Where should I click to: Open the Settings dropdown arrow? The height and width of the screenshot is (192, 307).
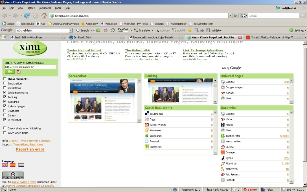[305, 30]
